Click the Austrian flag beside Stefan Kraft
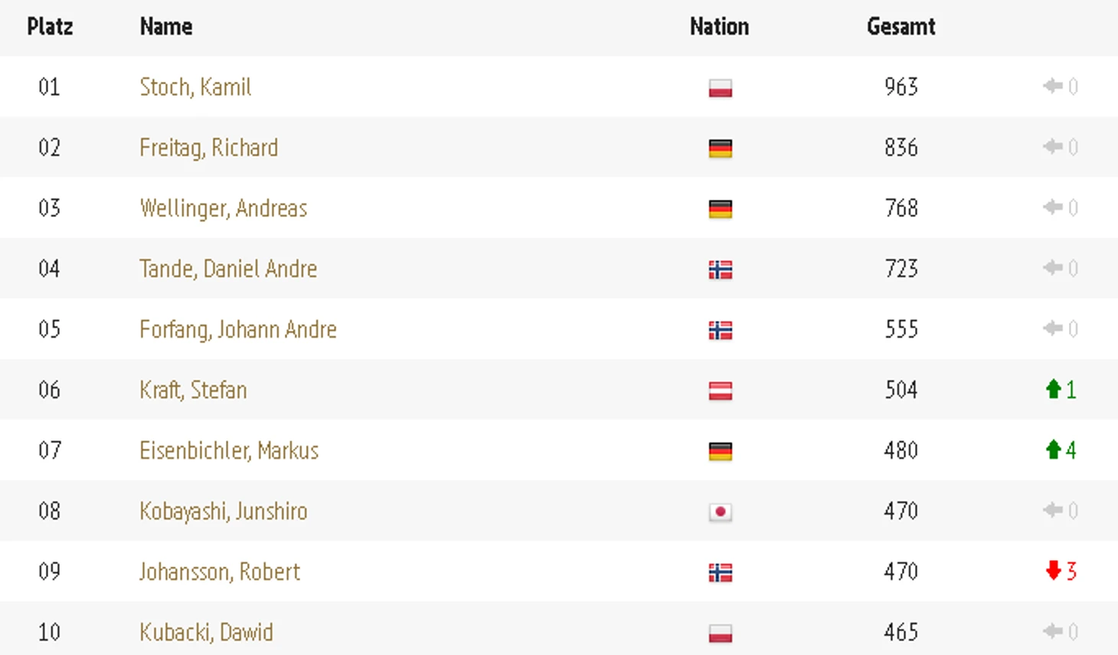The image size is (1118, 655). click(x=720, y=391)
